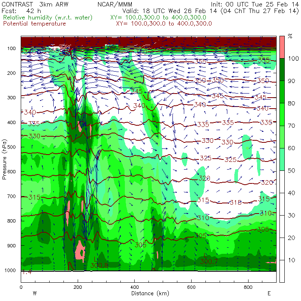Viewport: 301px width, 301px height.
Task: Click the 'Init: 00 UTC Tue 25 Feb 14' line
Action: coord(255,4)
